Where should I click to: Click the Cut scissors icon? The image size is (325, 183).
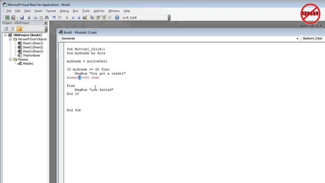click(29, 18)
